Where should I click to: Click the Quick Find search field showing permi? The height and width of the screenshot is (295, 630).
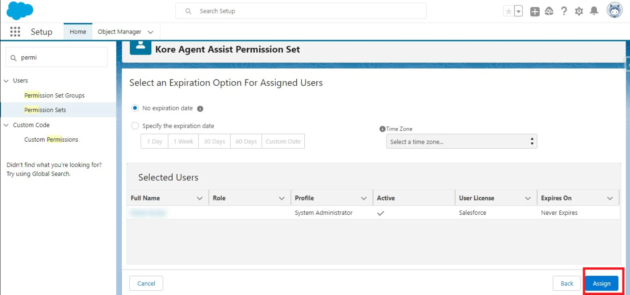(x=57, y=57)
